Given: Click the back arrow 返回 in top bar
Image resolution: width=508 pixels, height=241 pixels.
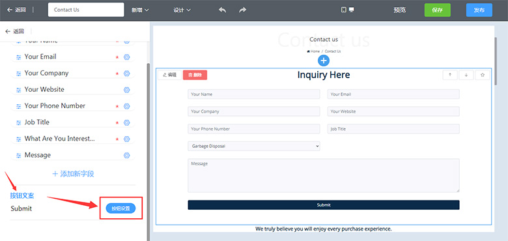Looking at the screenshot, I should (x=16, y=10).
